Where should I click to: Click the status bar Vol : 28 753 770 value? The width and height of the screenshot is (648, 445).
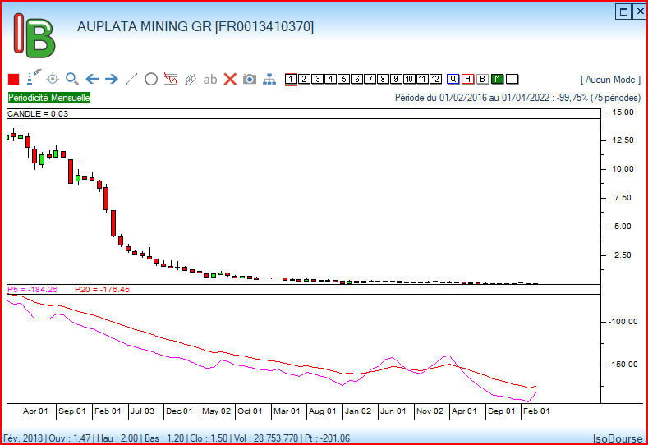[x=266, y=438]
